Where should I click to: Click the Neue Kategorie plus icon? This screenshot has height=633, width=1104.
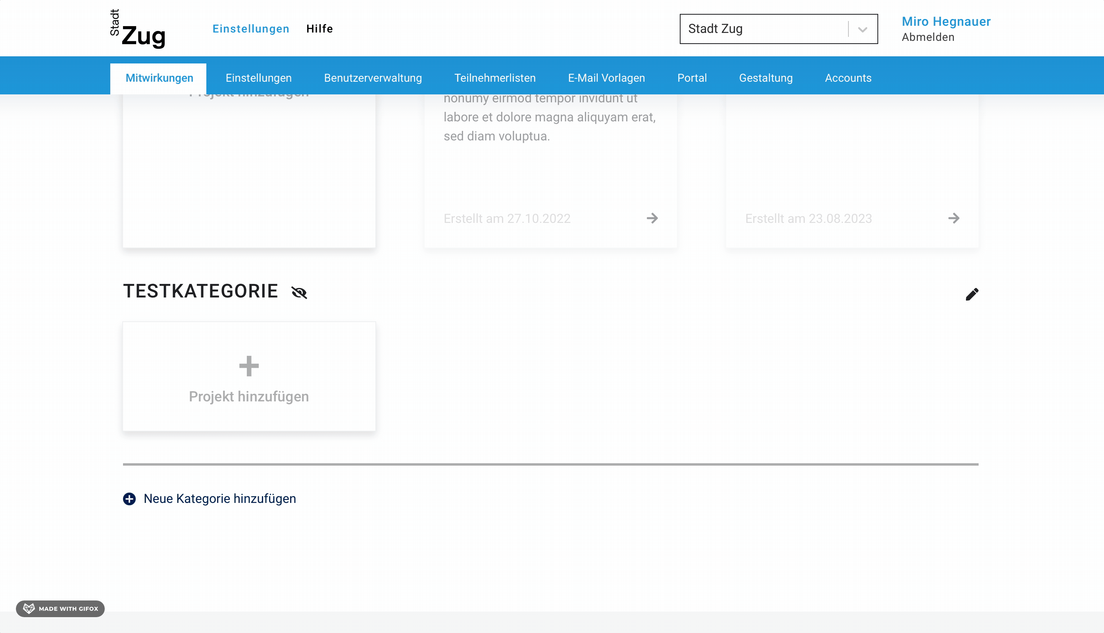click(129, 499)
